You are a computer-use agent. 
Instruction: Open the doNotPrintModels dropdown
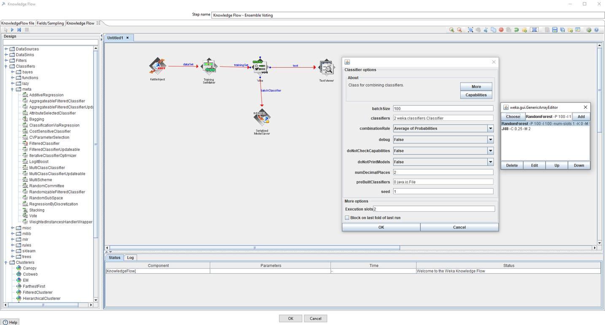click(x=490, y=161)
